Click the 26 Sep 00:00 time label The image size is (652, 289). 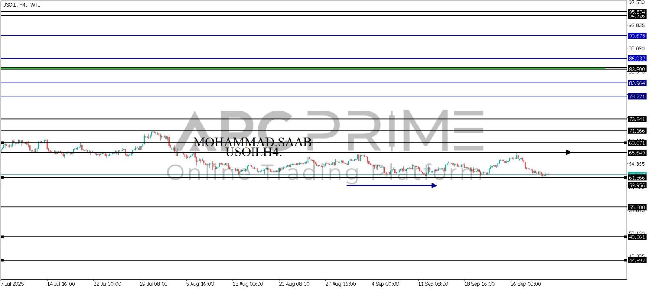tap(526, 284)
